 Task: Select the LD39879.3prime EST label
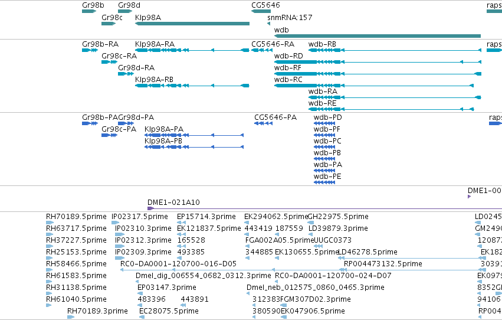click(338, 228)
